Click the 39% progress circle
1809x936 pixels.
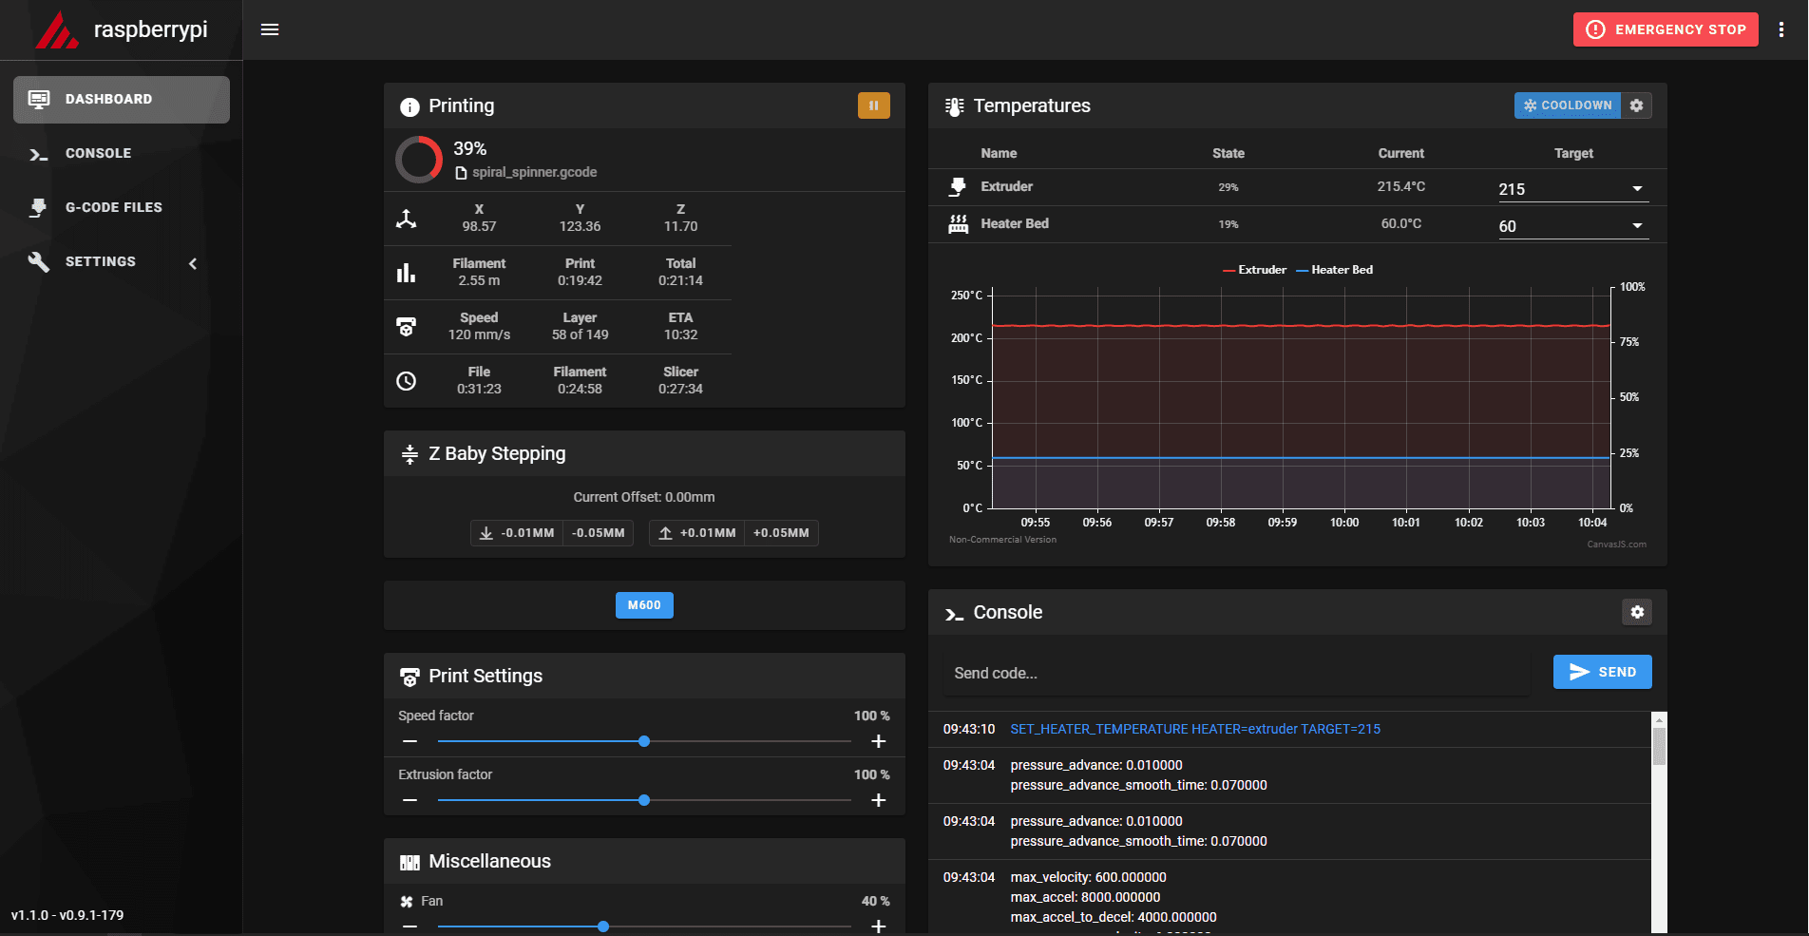click(x=419, y=159)
